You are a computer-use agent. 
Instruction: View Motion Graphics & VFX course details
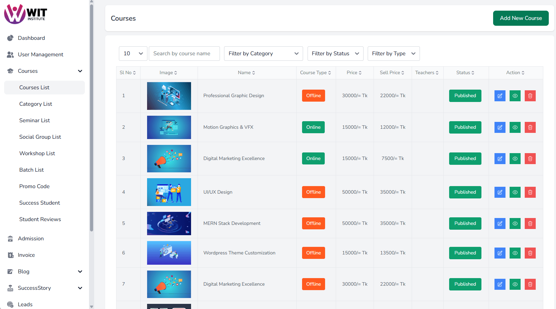tap(515, 127)
